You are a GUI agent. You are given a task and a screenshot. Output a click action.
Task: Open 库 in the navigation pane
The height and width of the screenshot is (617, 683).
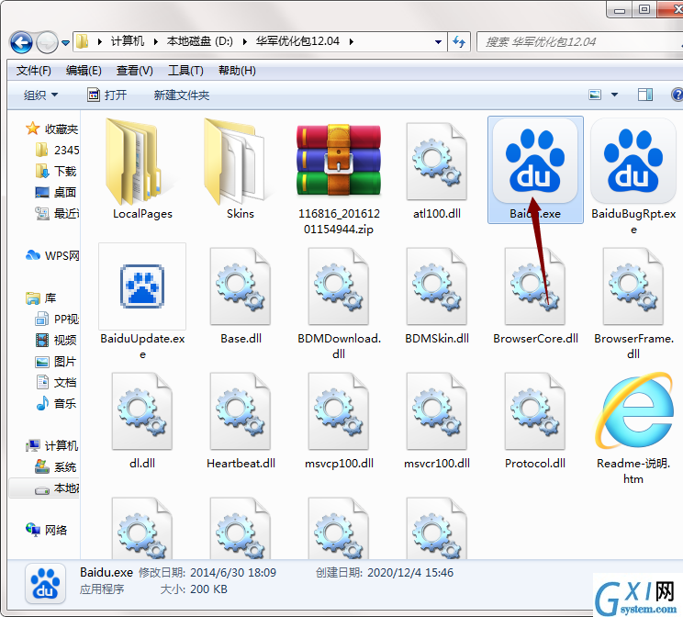(x=41, y=298)
